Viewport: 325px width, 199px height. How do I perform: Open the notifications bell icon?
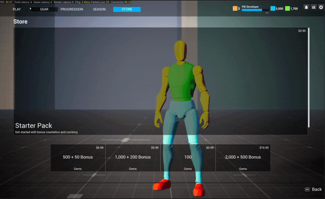306,7
